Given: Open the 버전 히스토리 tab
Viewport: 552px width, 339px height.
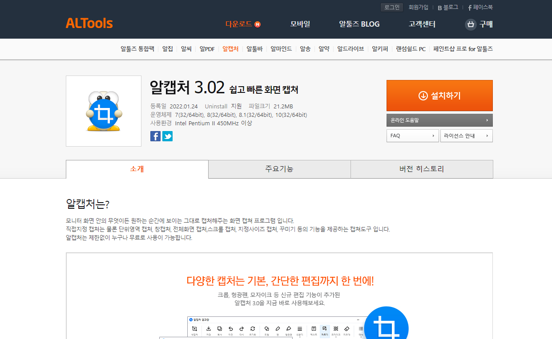Looking at the screenshot, I should pos(422,169).
